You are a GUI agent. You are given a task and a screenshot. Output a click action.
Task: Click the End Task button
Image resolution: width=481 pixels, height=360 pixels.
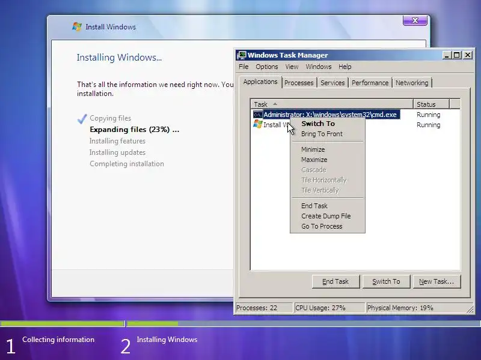click(x=335, y=281)
